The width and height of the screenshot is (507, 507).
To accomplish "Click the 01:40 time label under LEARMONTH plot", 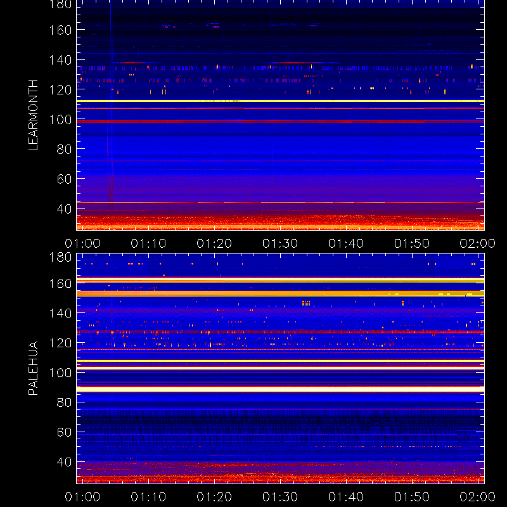I will tap(346, 243).
